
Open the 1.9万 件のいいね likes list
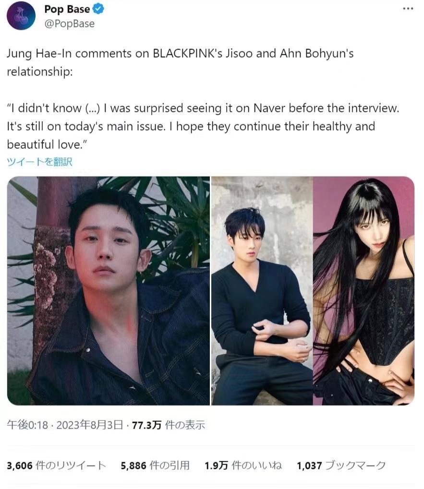click(243, 465)
